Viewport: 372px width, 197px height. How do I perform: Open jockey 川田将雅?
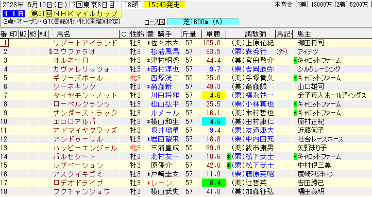pos(165,96)
